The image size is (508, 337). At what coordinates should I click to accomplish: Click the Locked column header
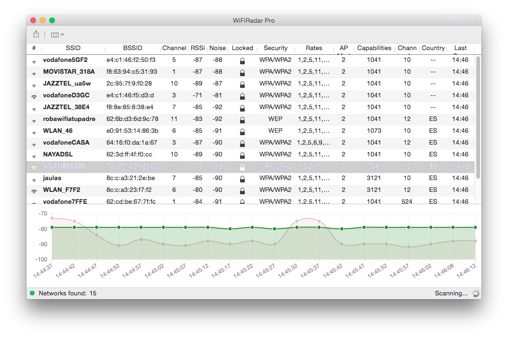(x=242, y=48)
